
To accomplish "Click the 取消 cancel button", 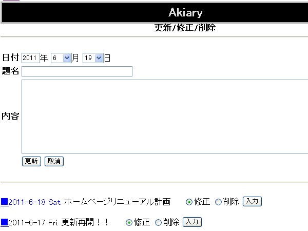I will [54, 161].
